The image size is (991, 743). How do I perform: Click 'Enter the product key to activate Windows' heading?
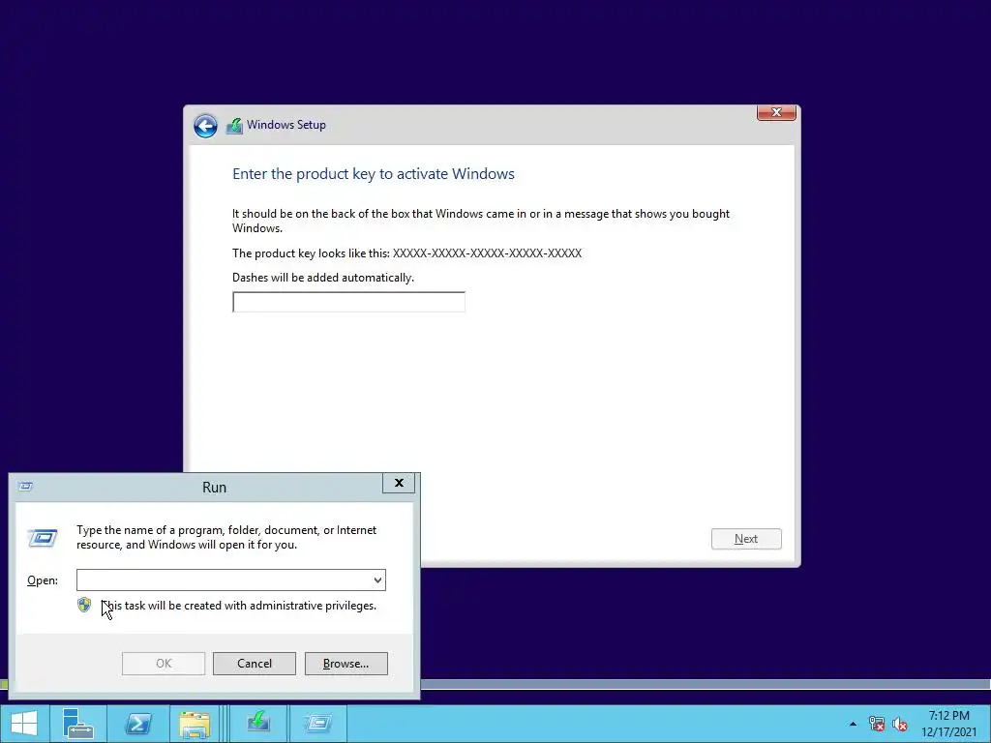coord(374,174)
